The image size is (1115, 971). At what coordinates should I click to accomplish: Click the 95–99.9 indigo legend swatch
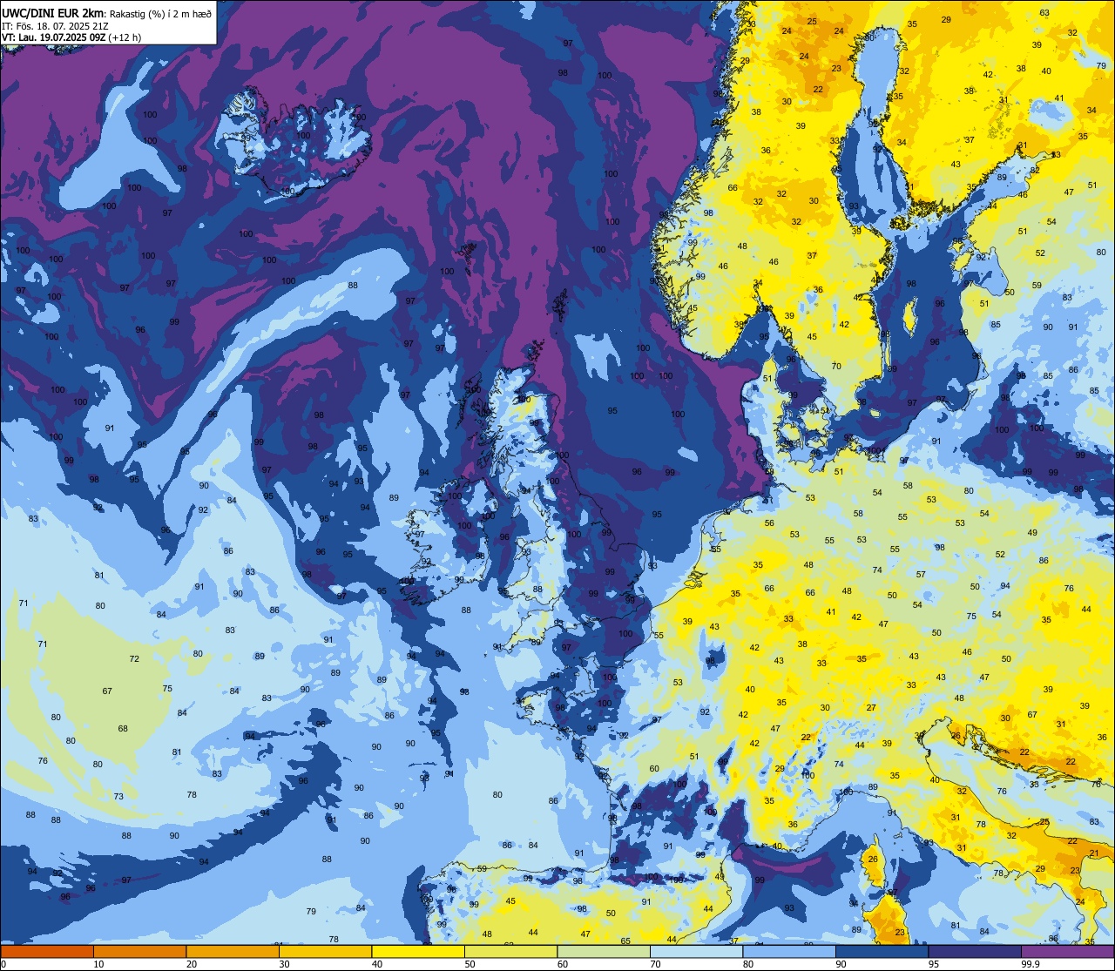976,952
